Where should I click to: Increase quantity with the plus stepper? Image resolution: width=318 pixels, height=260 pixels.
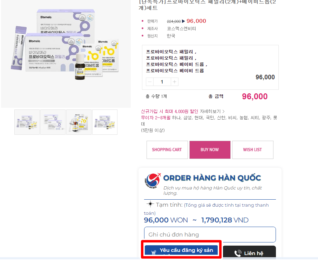coord(174,82)
